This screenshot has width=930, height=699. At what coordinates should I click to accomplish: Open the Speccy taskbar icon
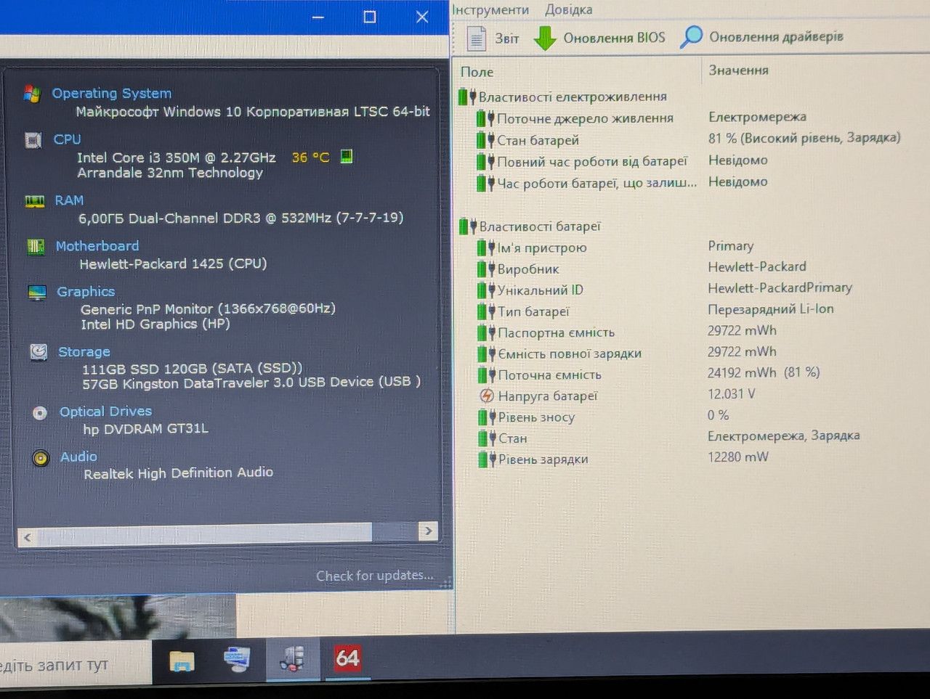292,658
